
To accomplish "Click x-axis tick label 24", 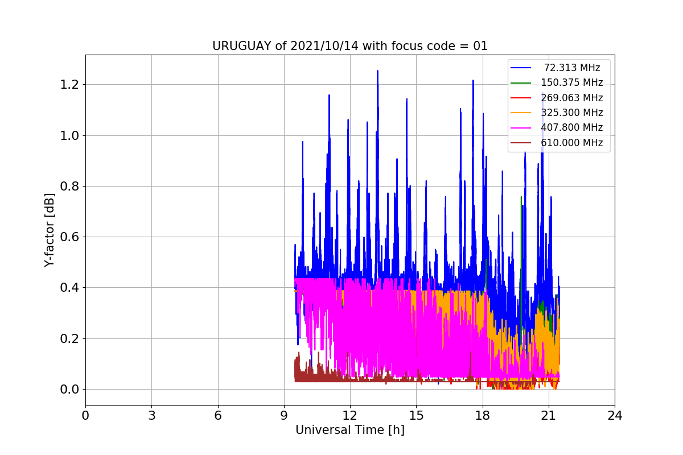I will pos(615,416).
